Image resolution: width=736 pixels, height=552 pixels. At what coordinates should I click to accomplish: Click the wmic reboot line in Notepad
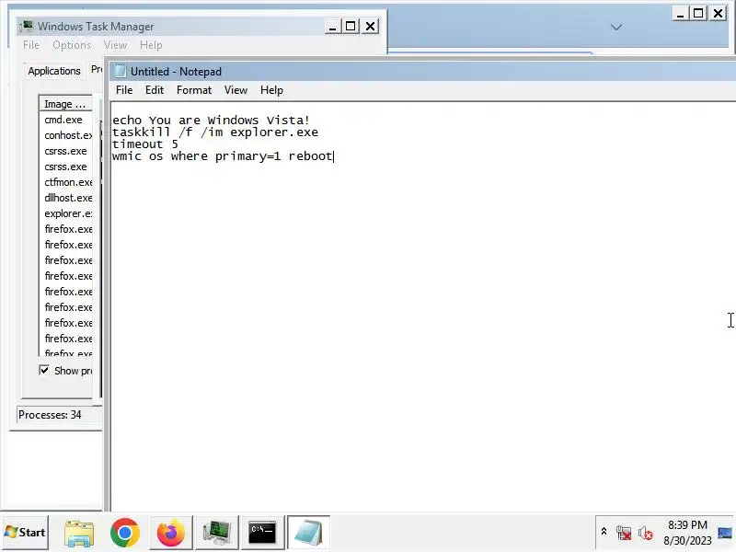click(x=223, y=156)
